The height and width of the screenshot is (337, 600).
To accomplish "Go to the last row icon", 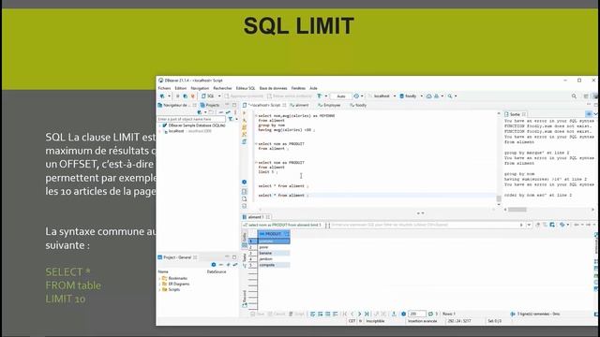I will 367,315.
